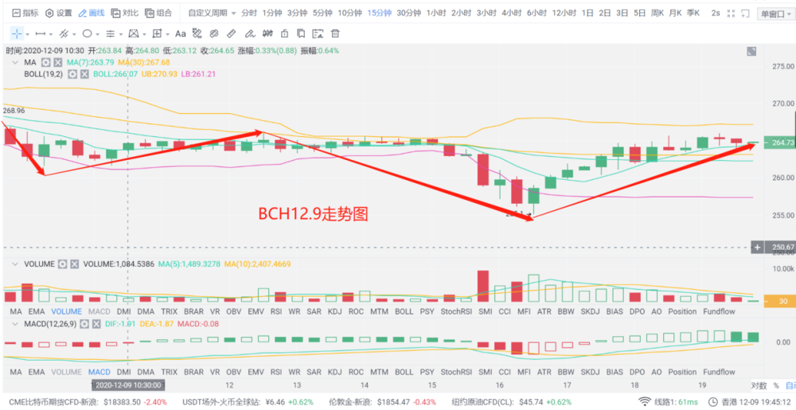Screen dimensions: 796x410
Task: Click the dashed-box edit drawing icon
Action: tap(318, 34)
